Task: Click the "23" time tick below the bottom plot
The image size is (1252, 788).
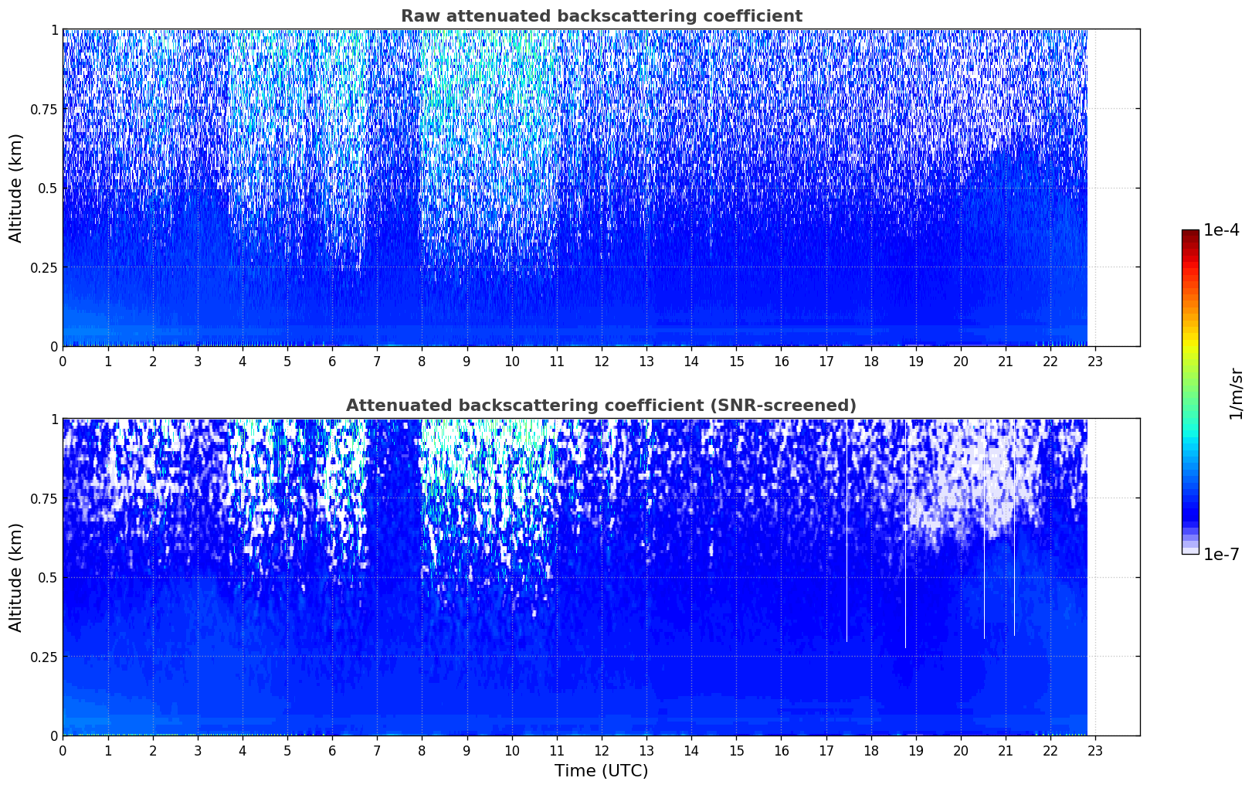Action: point(1095,750)
